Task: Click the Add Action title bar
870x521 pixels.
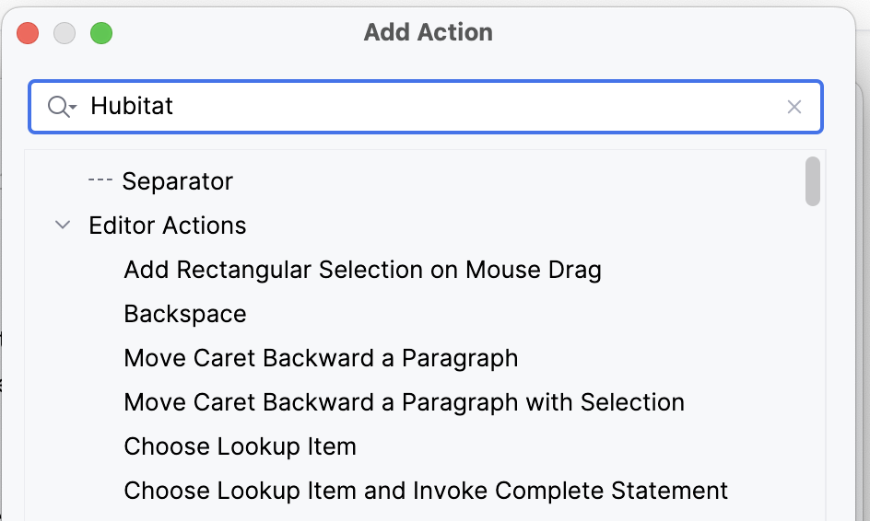Action: click(x=428, y=32)
